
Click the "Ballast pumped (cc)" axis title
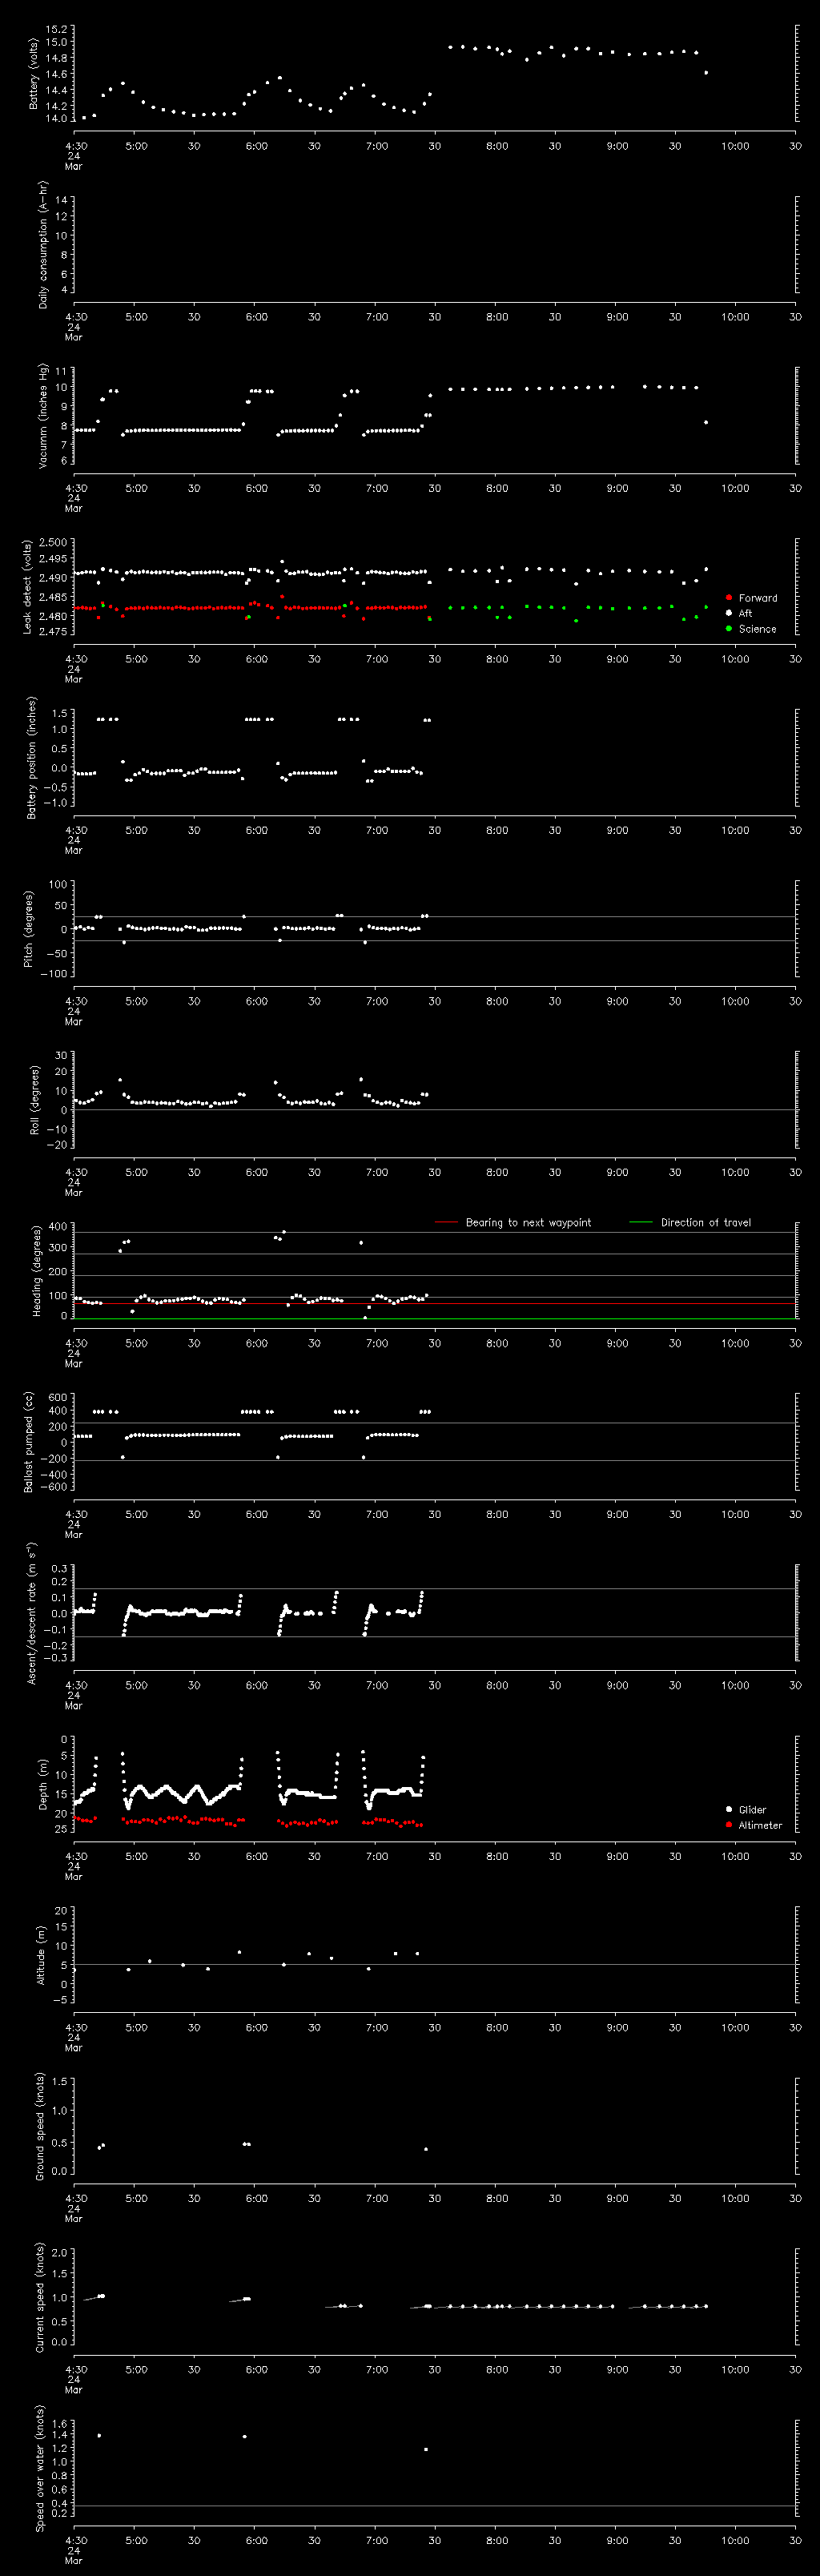pyautogui.click(x=29, y=1442)
